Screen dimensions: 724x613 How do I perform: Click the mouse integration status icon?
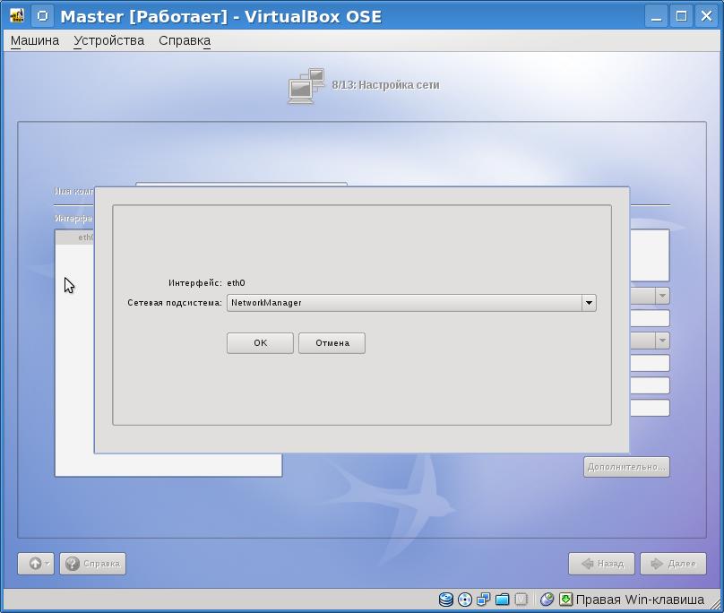(547, 600)
